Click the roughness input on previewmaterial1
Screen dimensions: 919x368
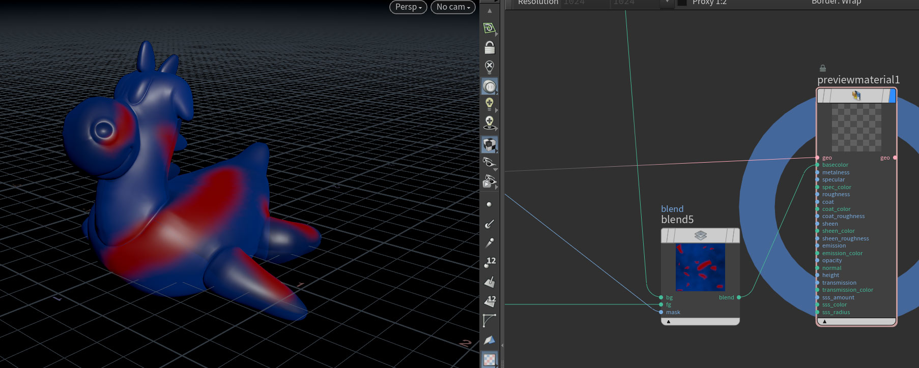pyautogui.click(x=817, y=194)
